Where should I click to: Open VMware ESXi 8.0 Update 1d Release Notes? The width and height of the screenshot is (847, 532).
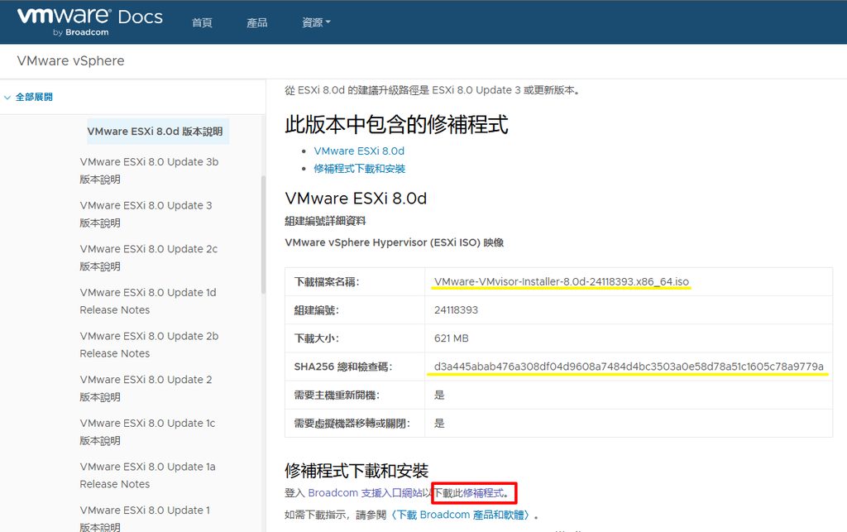(x=148, y=301)
